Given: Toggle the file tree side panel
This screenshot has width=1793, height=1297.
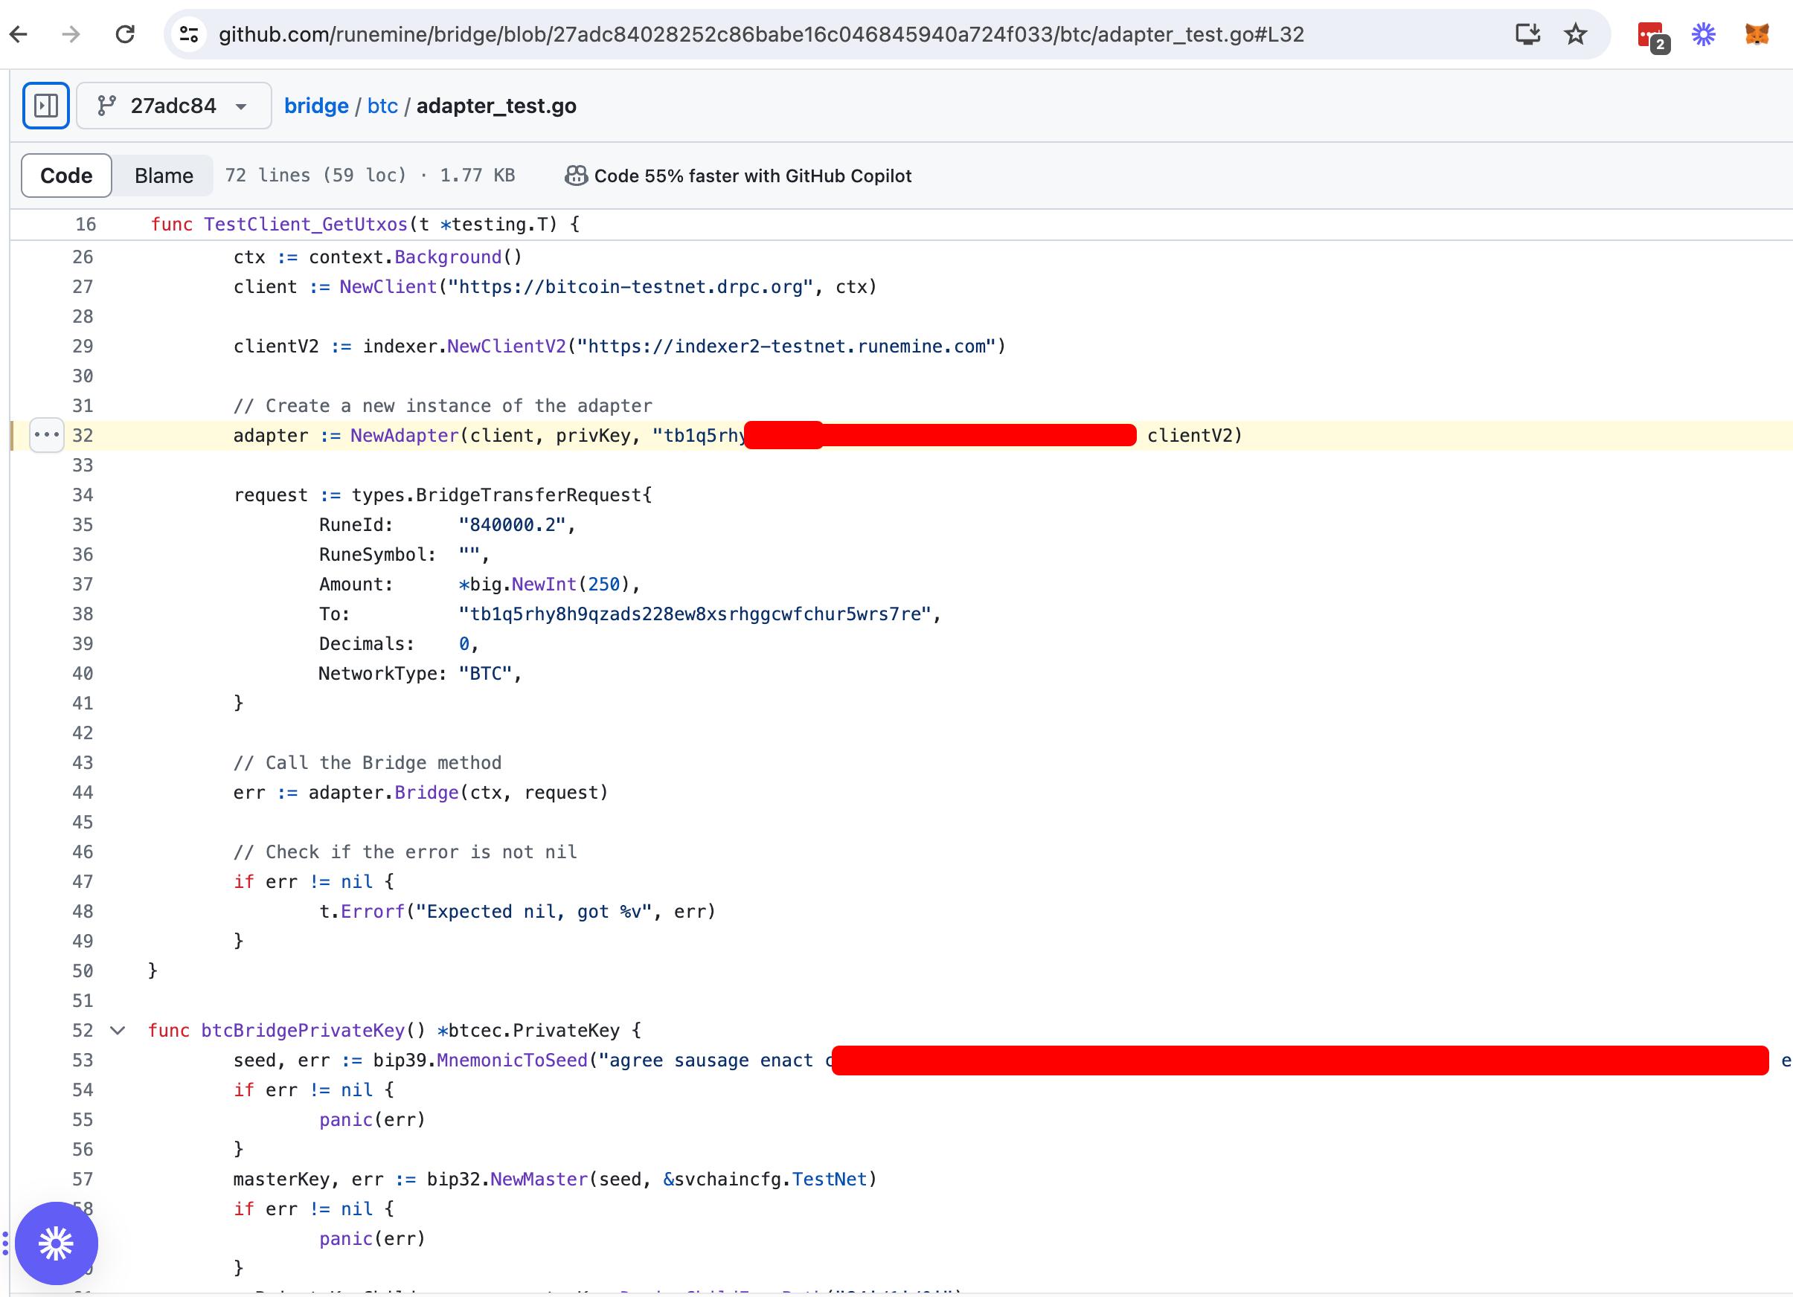Looking at the screenshot, I should [46, 105].
